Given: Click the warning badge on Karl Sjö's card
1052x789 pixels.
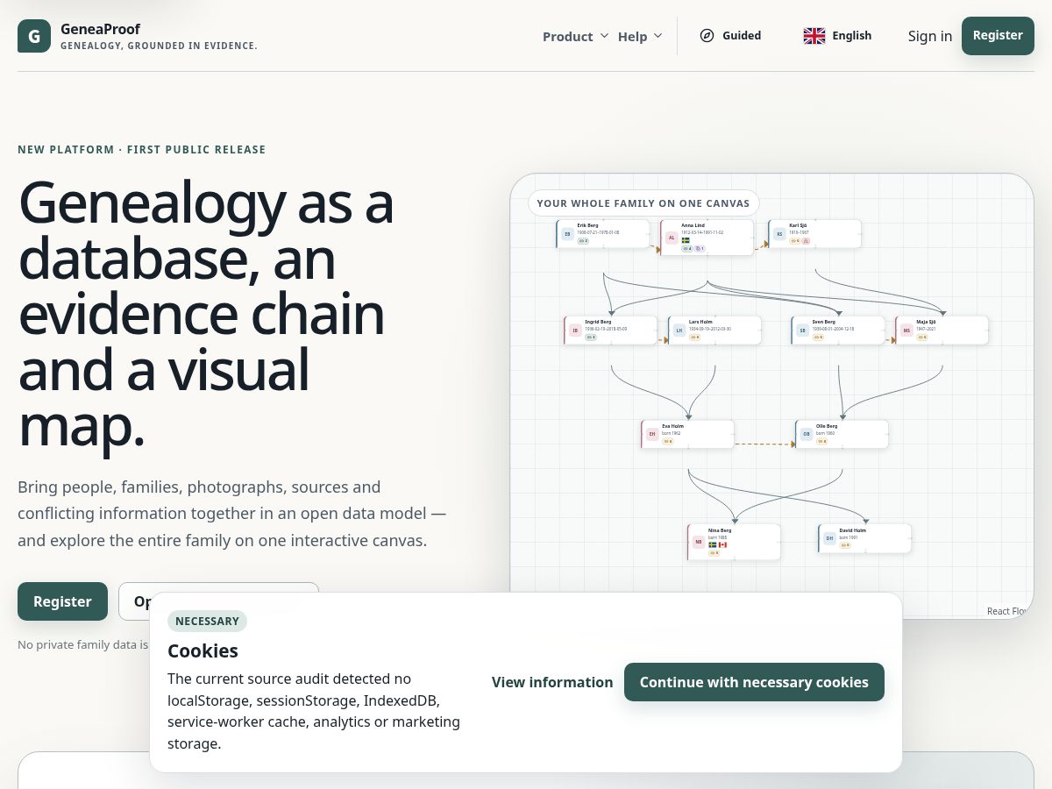Looking at the screenshot, I should [806, 240].
